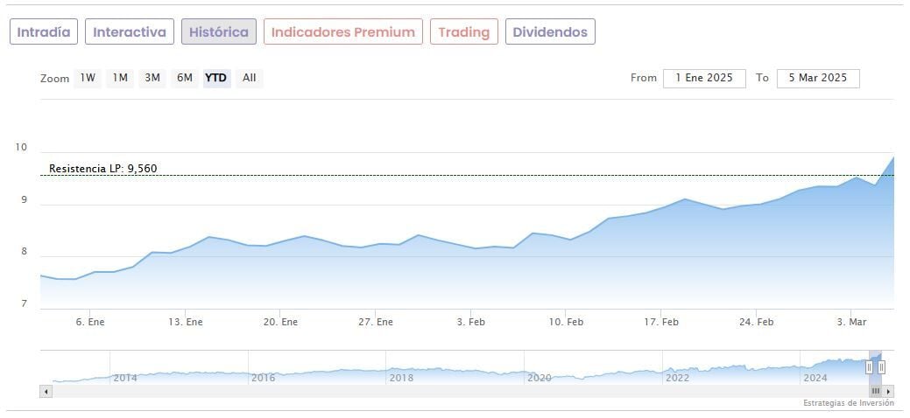
Task: Open the Estrategias de Inversión credit link
Action: (849, 403)
